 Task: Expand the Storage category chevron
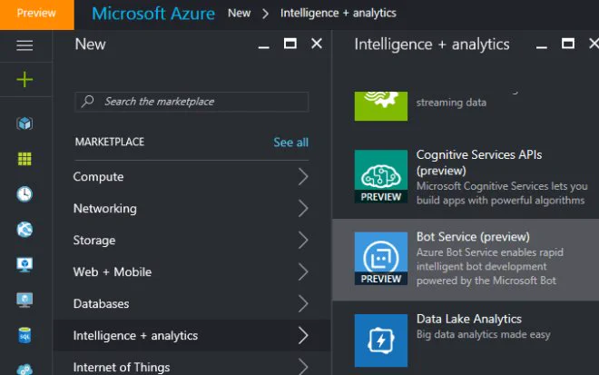(x=303, y=240)
